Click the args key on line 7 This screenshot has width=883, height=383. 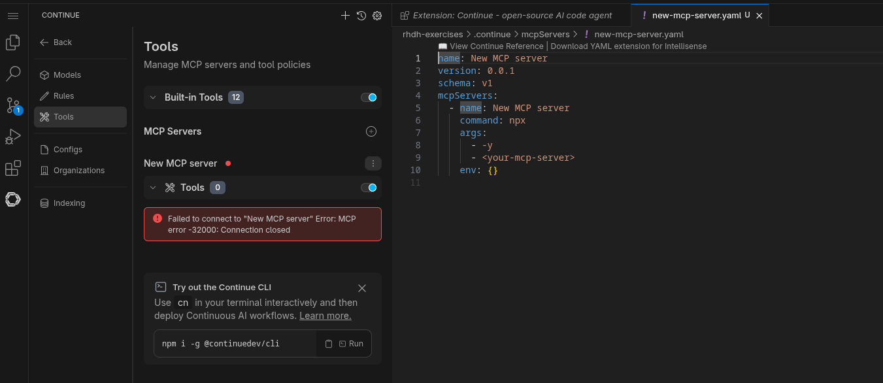point(471,133)
